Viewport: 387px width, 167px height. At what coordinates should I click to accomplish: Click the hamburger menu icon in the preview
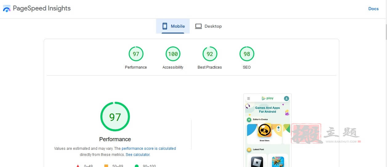(248, 99)
